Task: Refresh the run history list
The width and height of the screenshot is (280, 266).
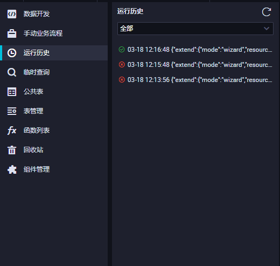Action: coord(266,12)
